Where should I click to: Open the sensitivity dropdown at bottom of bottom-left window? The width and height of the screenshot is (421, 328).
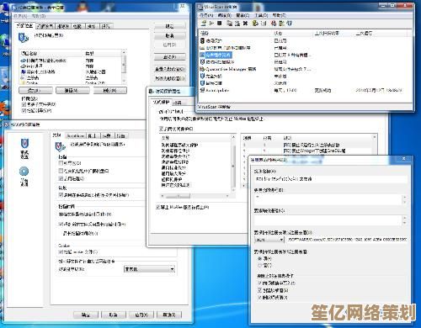tap(149, 269)
